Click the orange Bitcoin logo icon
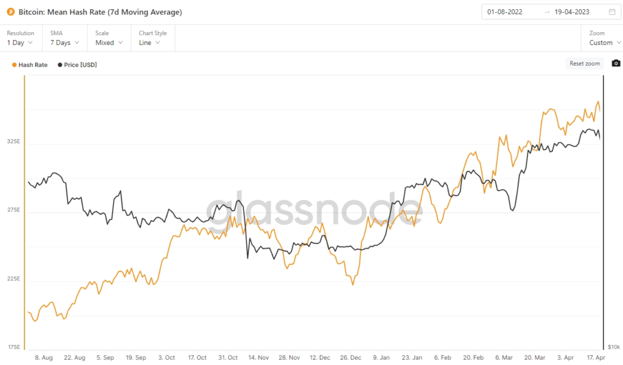 pyautogui.click(x=11, y=12)
